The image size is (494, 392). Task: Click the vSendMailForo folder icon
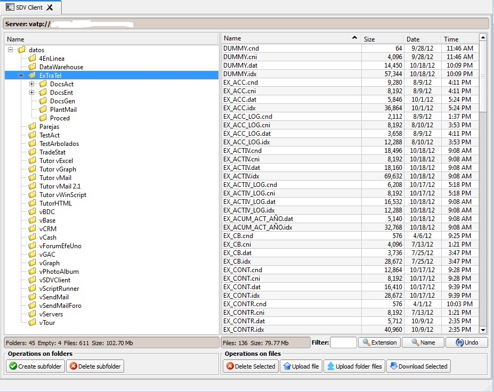[x=32, y=305]
